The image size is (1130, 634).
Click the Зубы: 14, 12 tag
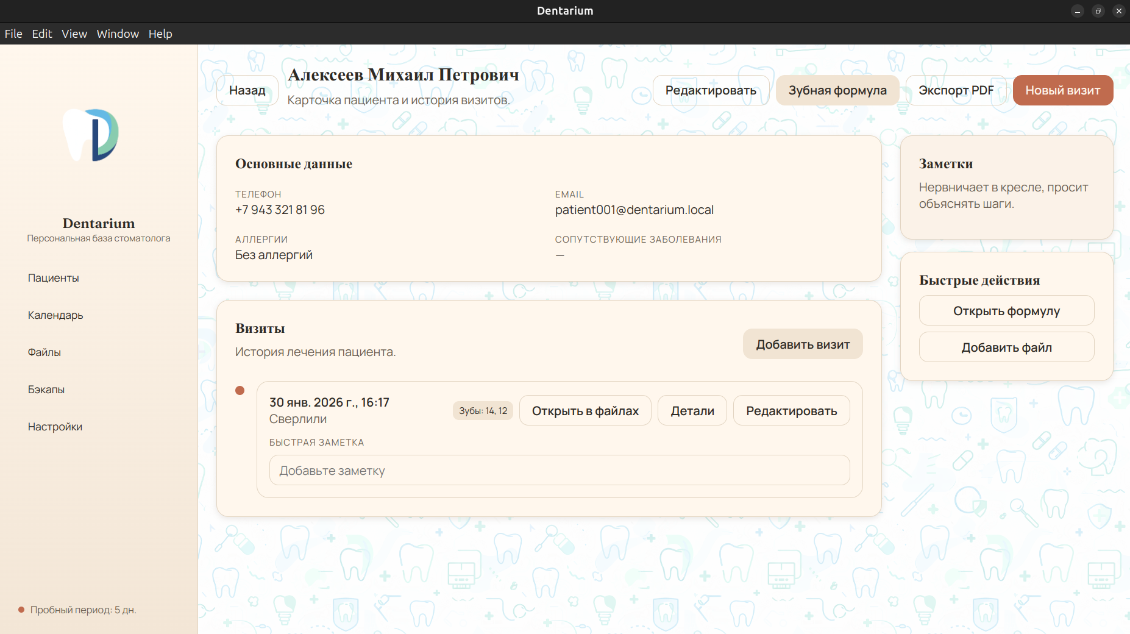click(x=482, y=410)
